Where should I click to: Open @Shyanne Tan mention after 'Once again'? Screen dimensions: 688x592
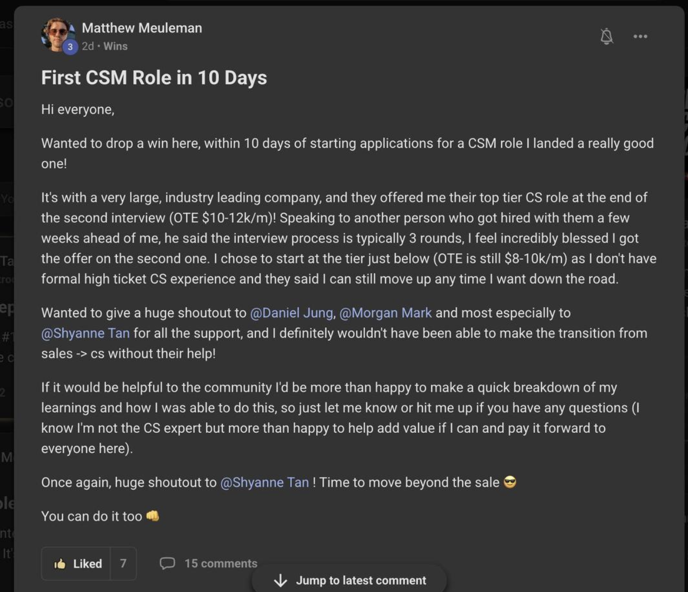pyautogui.click(x=264, y=482)
